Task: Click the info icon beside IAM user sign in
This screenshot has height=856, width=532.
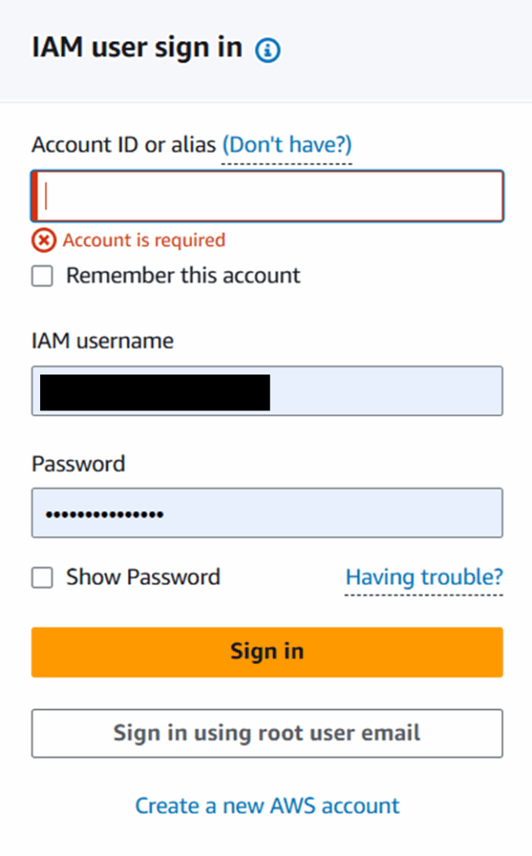Action: tap(268, 50)
